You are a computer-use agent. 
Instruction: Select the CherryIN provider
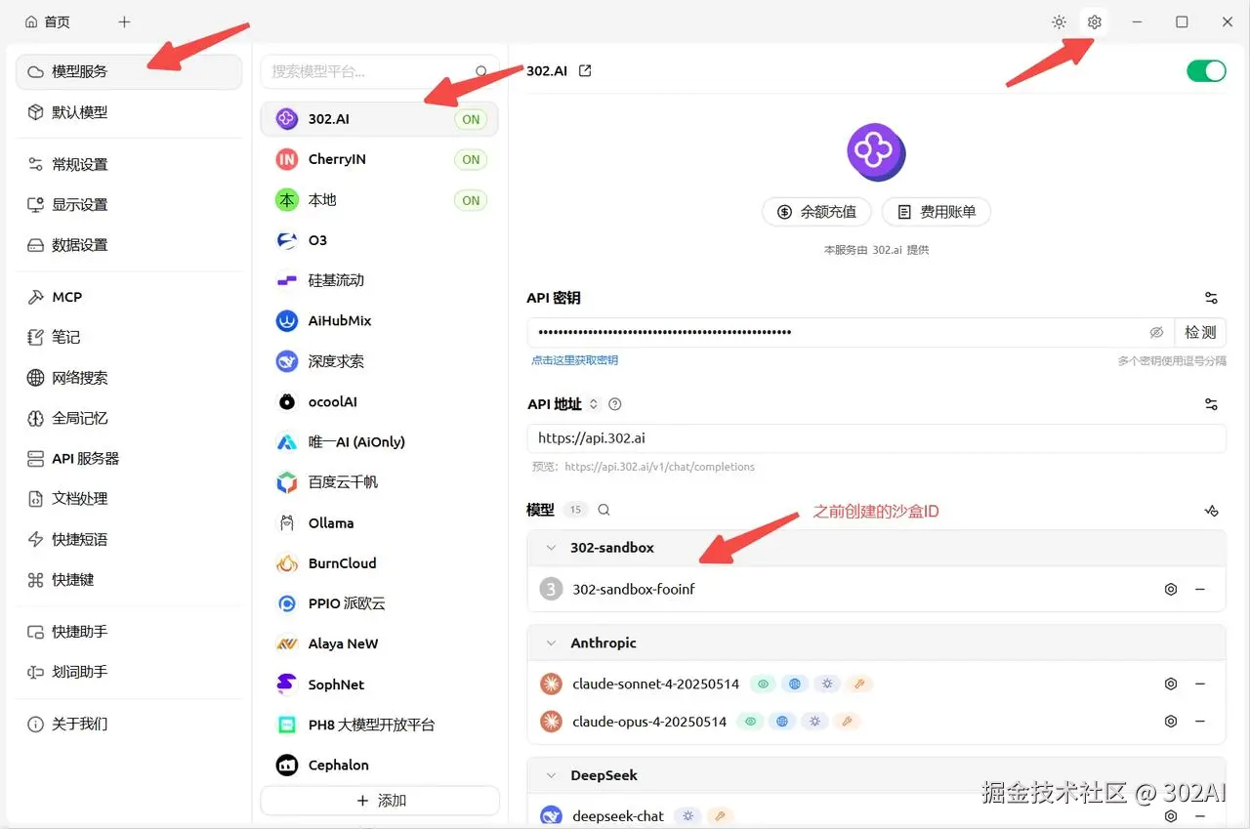380,159
